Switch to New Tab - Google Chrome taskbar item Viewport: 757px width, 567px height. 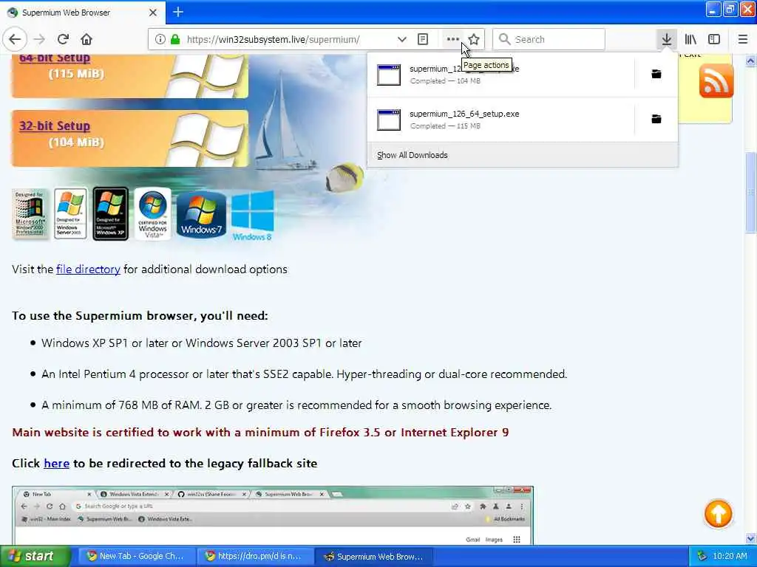tap(136, 557)
